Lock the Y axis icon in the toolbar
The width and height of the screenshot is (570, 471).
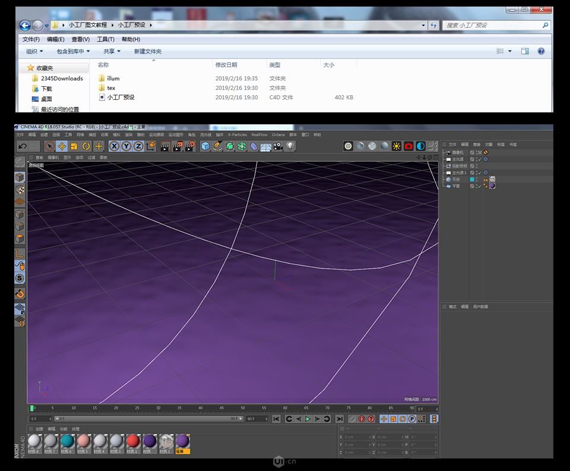pyautogui.click(x=126, y=146)
